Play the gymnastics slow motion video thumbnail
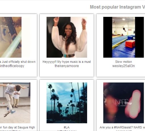This screenshot has height=131, width=145. (x=123, y=37)
